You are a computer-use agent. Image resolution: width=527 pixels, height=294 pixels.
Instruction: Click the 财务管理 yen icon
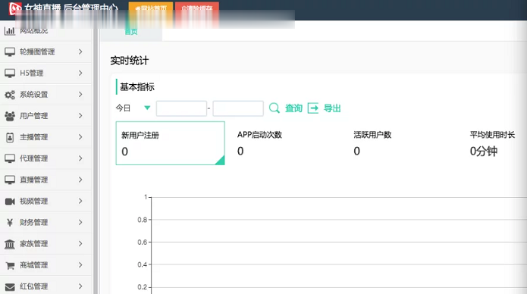pos(10,223)
